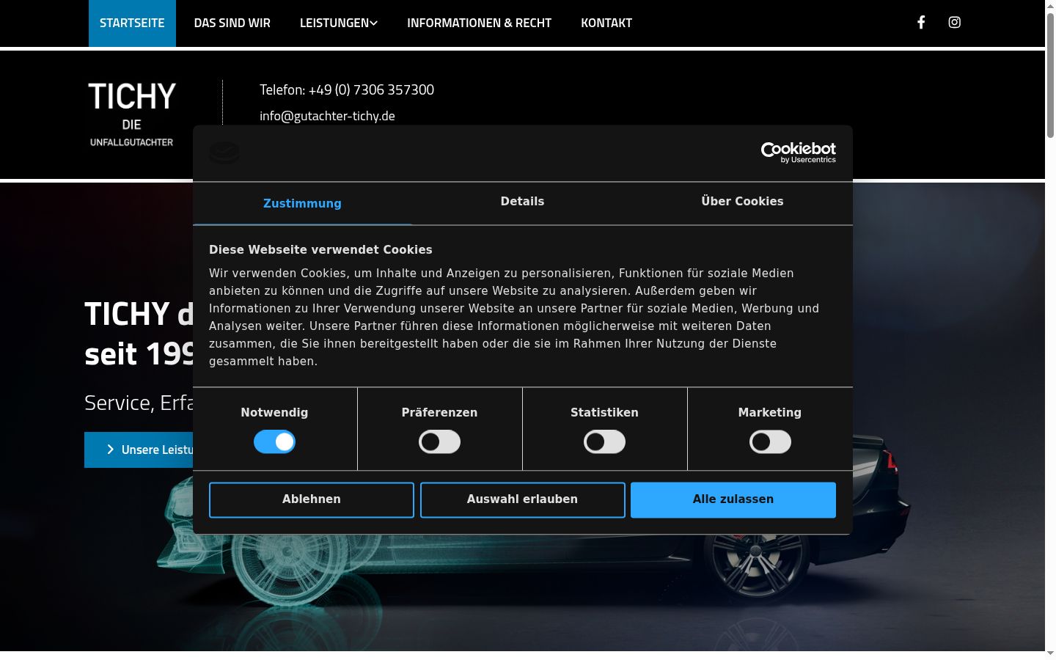Click the scrollbar down arrow
The height and width of the screenshot is (660, 1056).
1050,653
